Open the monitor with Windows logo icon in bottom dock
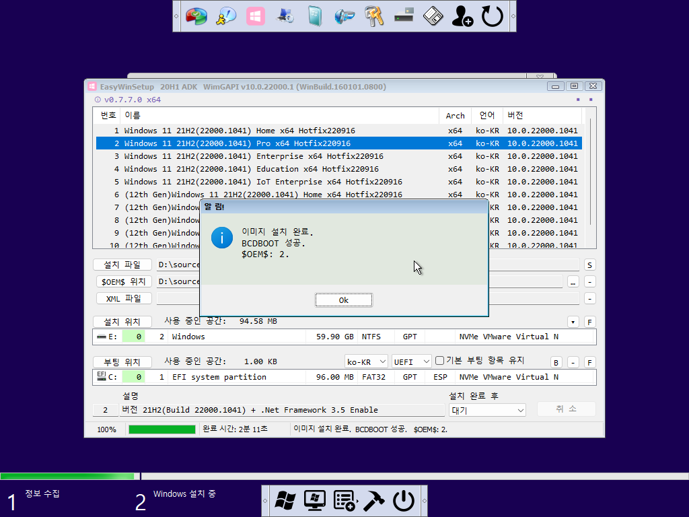The image size is (689, 517). (x=315, y=501)
